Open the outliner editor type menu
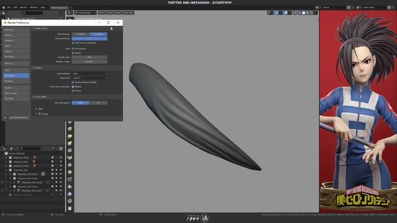This screenshot has height=223, width=397. click(x=5, y=149)
